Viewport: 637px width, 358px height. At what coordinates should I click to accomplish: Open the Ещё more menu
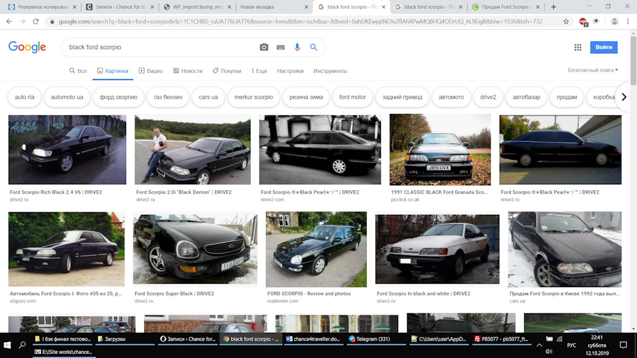click(259, 71)
